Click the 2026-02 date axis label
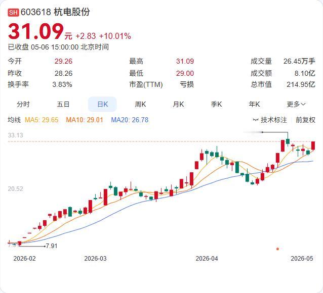The image size is (323, 293). click(x=24, y=259)
